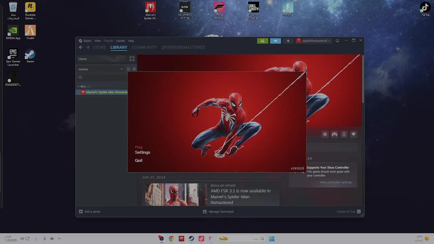Open FiveM desktop shortcut
Viewport: 434px width, 244px height.
[x=30, y=33]
